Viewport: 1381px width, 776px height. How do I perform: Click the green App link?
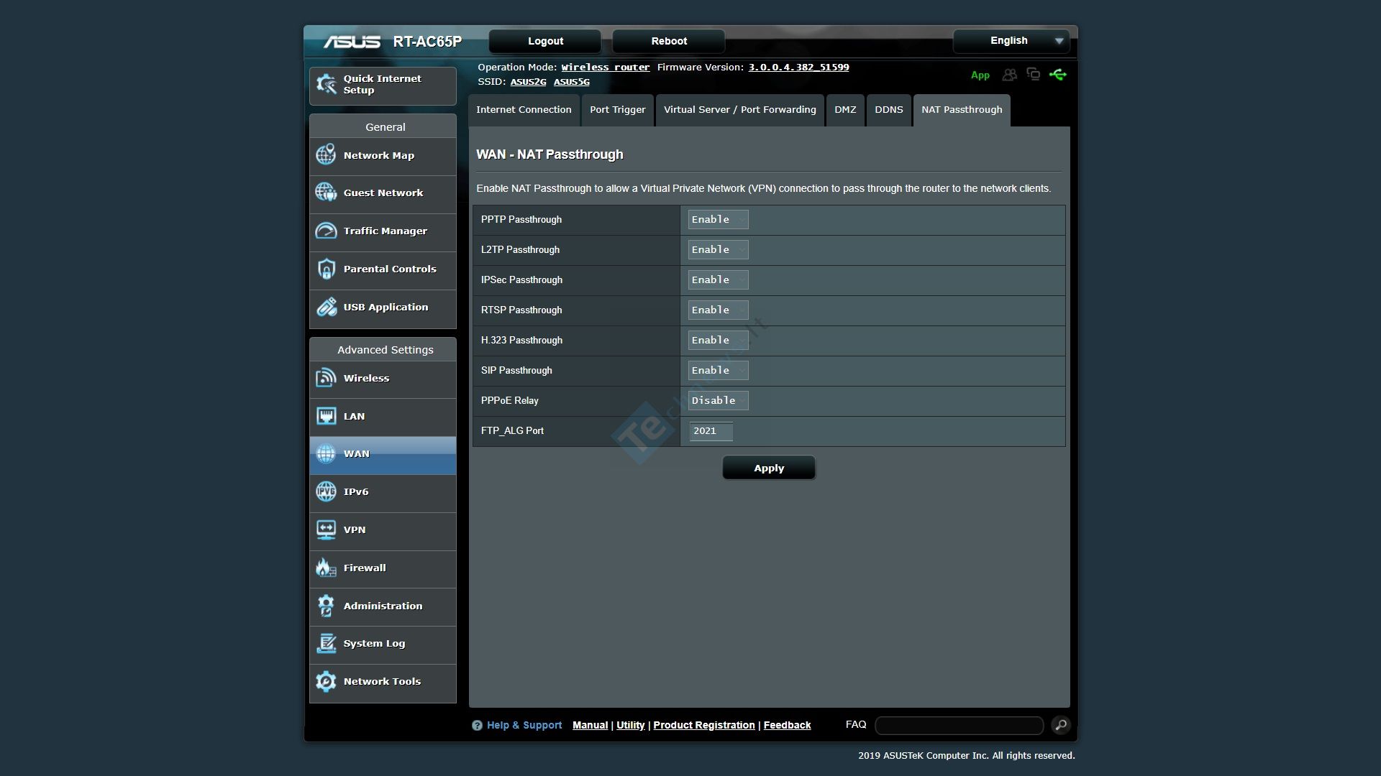pyautogui.click(x=980, y=75)
